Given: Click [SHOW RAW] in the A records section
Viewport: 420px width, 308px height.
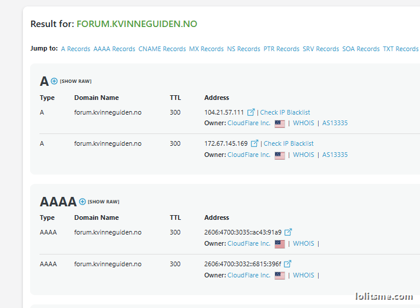Looking at the screenshot, I should [75, 81].
